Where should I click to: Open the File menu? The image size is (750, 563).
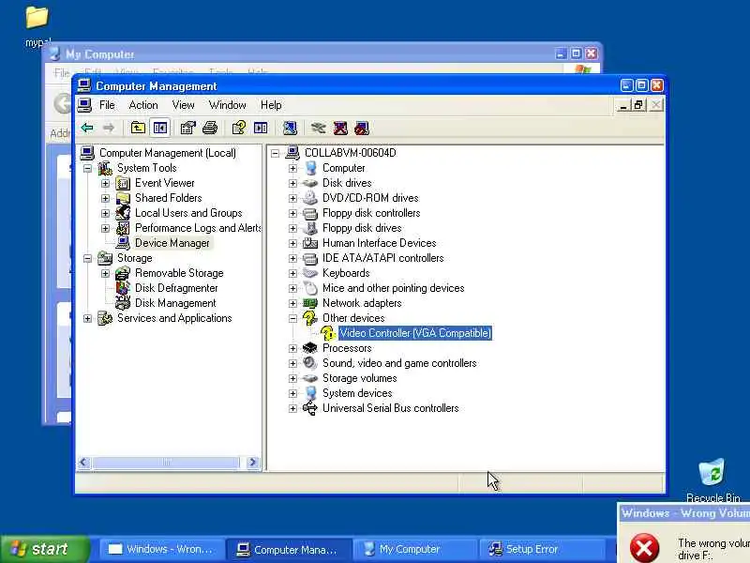pos(107,105)
